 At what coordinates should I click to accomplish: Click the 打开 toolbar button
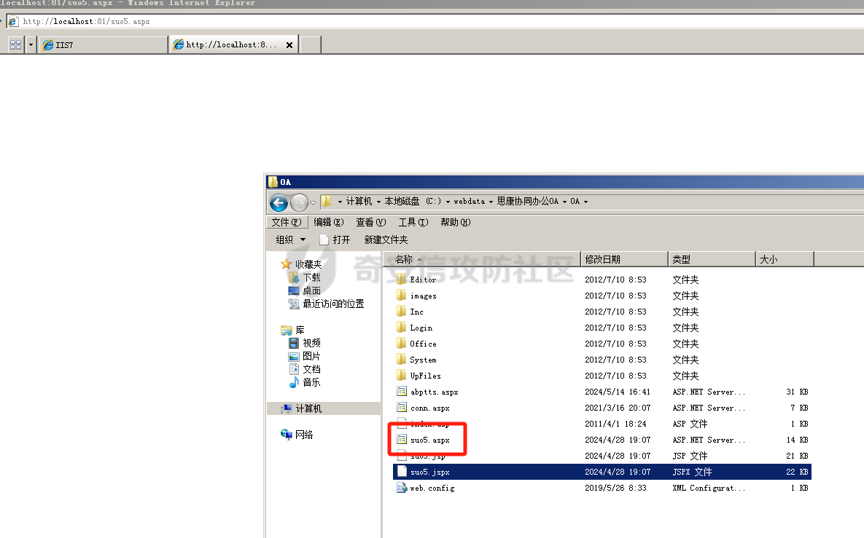tap(335, 240)
